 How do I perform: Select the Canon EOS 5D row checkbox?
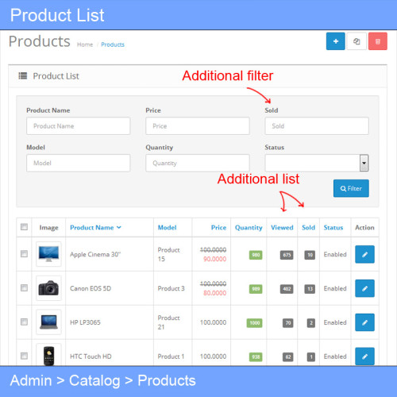click(x=24, y=287)
